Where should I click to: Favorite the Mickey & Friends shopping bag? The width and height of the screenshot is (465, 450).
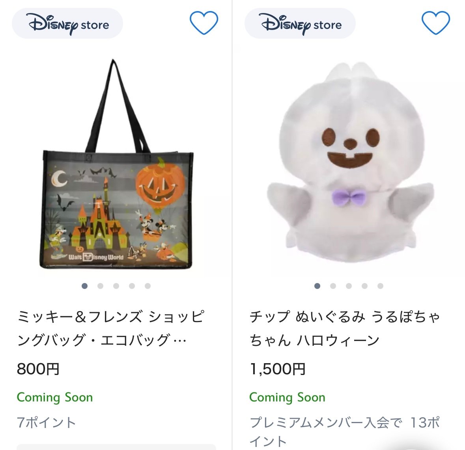coord(204,23)
